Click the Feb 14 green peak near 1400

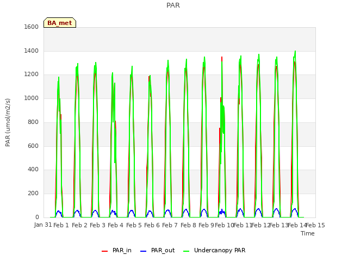tap(295, 52)
